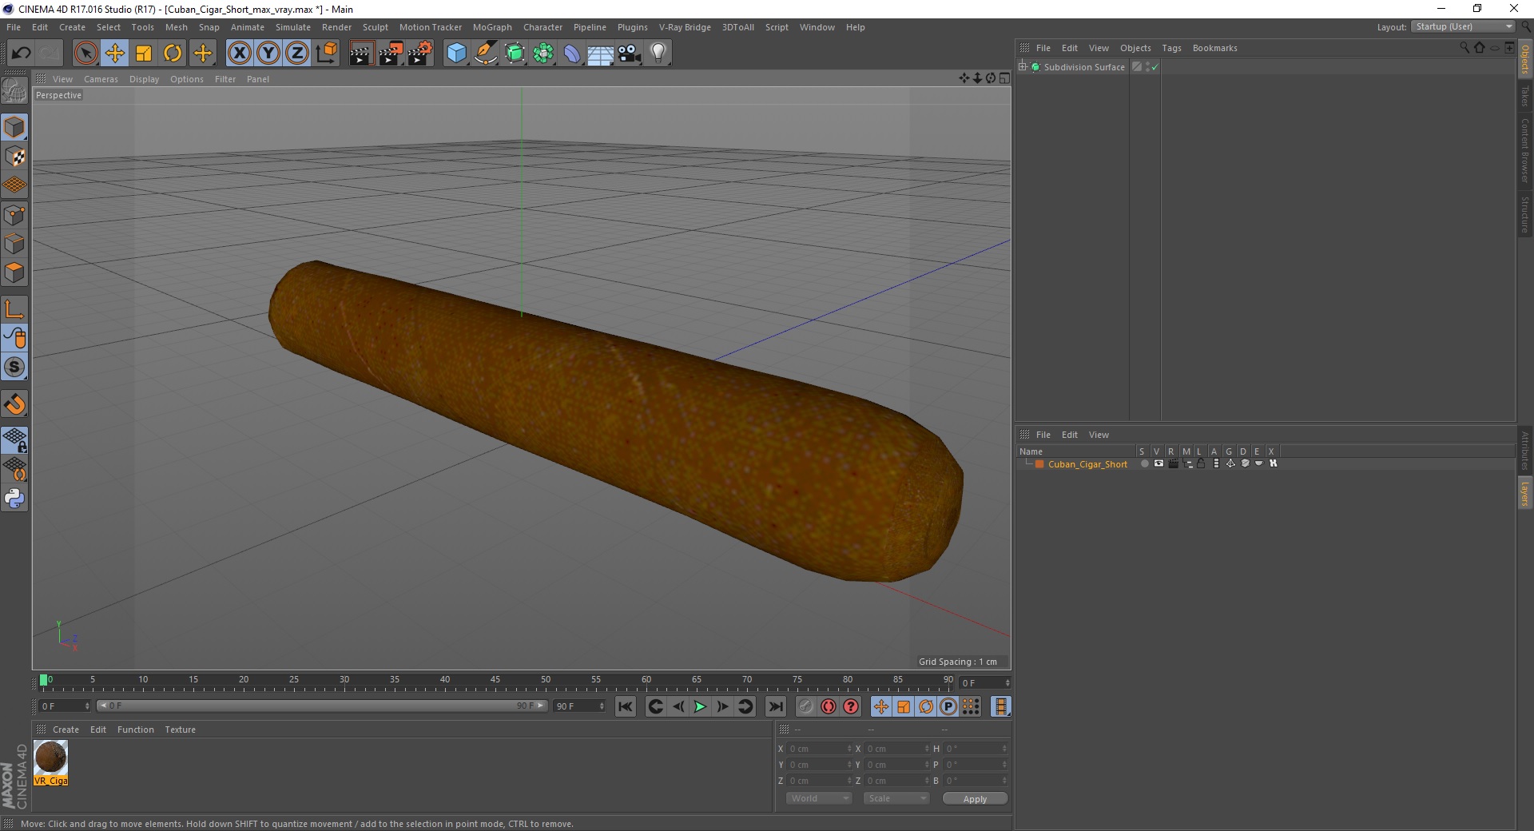
Task: Open viewport Cameras menu
Action: click(x=101, y=79)
